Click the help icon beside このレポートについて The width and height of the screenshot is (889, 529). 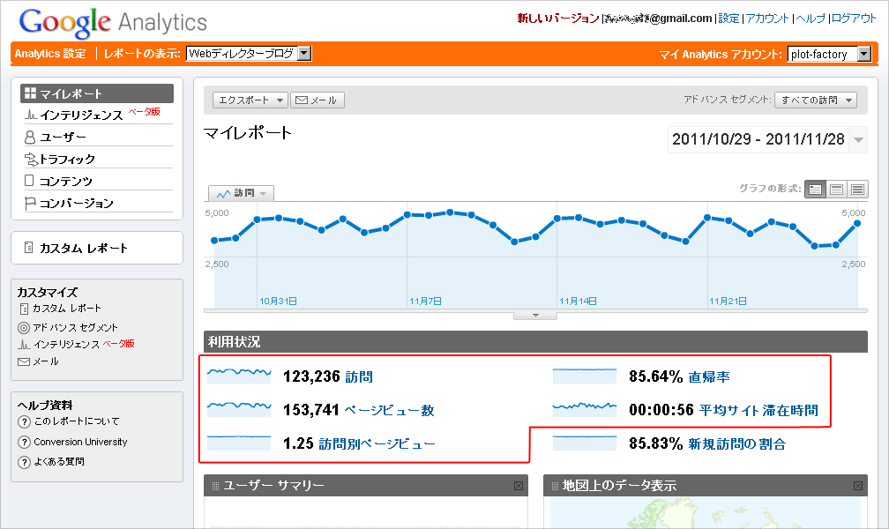(x=24, y=421)
